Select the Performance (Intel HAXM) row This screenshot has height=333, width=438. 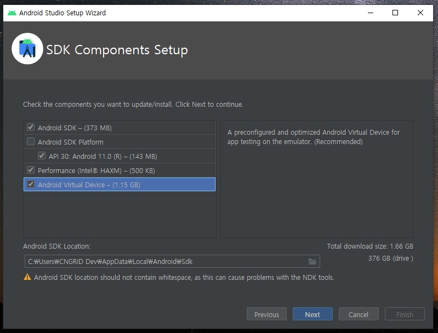point(120,170)
